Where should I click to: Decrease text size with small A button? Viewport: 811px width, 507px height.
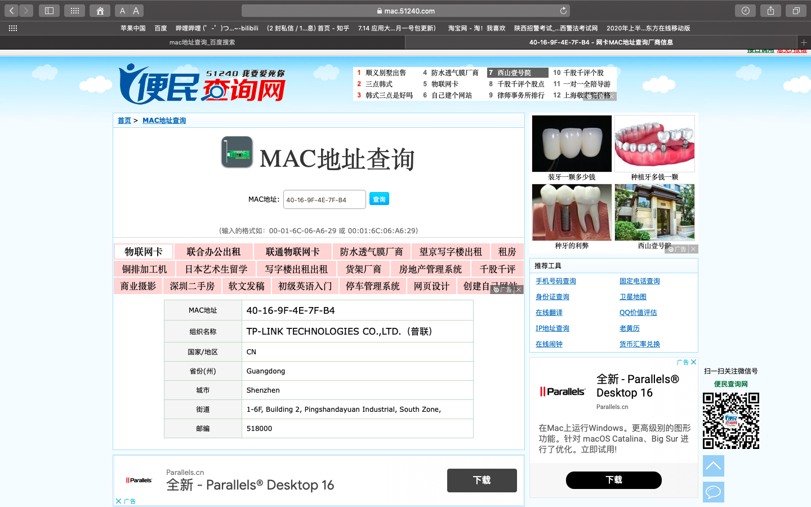[x=122, y=11]
